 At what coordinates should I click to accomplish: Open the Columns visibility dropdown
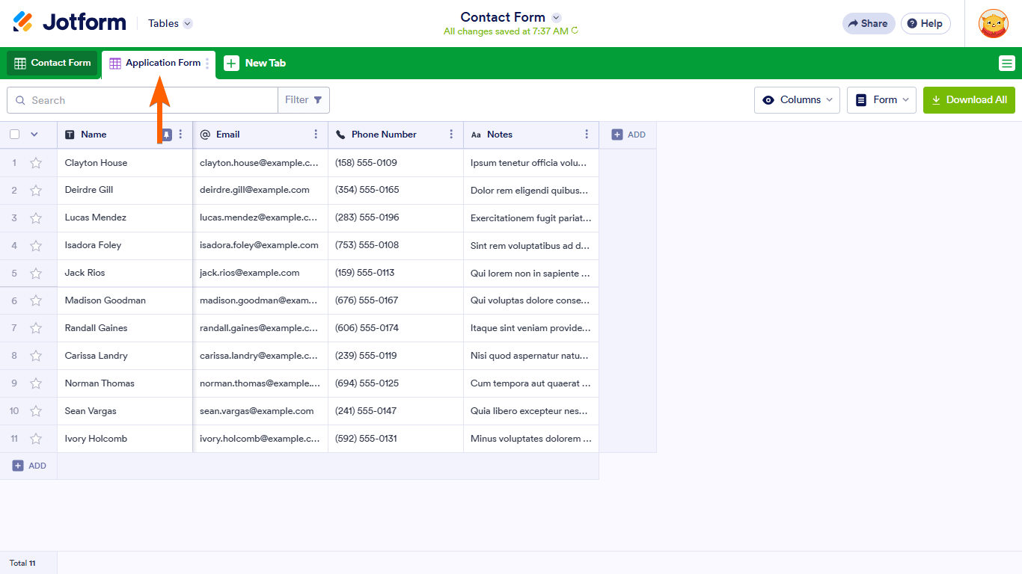tap(797, 100)
